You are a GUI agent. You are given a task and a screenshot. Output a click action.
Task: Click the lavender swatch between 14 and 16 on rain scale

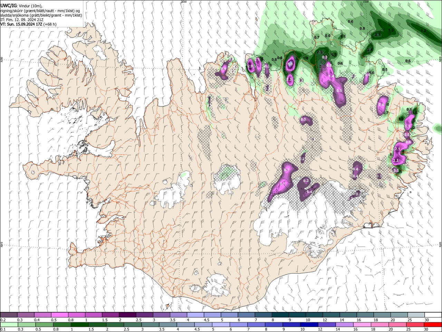point(345,325)
